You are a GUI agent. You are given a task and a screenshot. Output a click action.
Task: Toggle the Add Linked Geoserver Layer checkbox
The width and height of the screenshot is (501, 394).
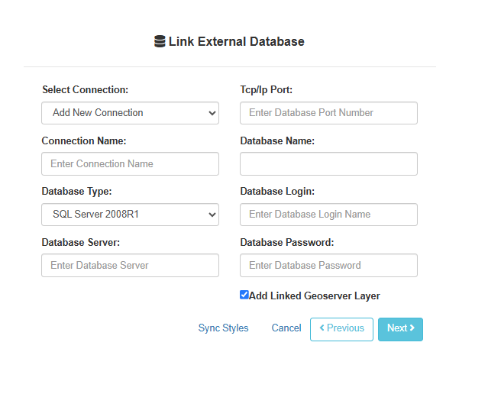244,295
